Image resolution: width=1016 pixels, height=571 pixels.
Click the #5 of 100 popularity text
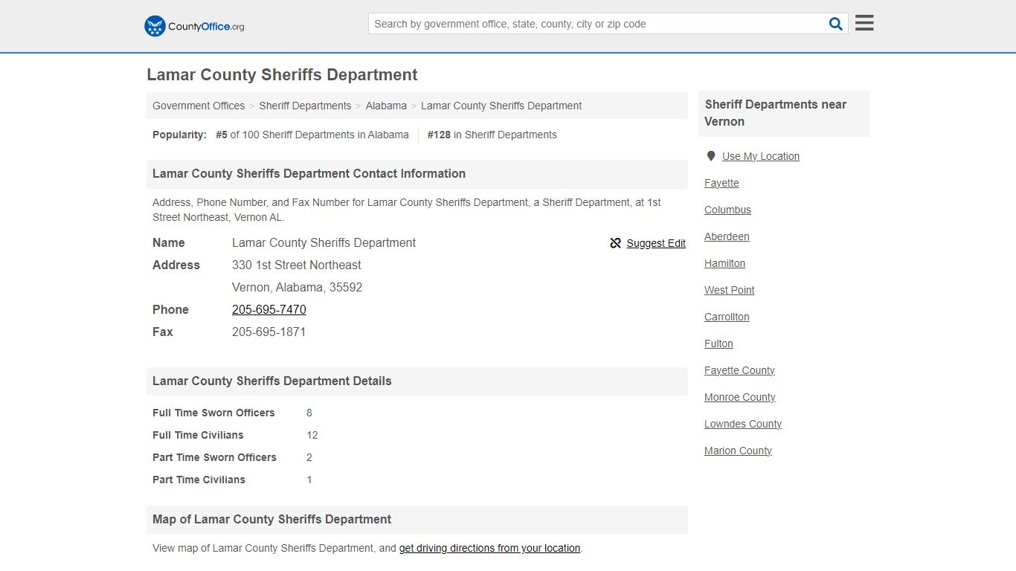[312, 135]
